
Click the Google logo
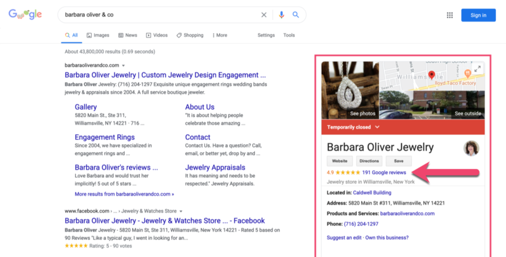25,14
